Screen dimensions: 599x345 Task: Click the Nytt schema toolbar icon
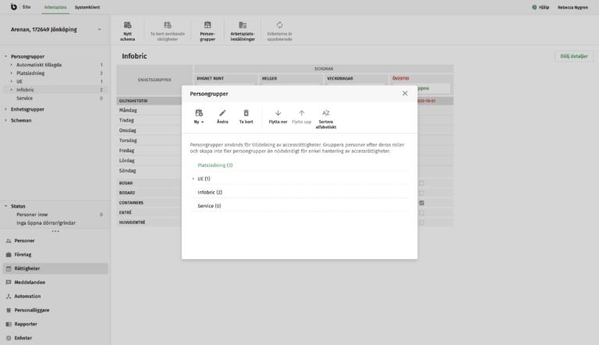[x=128, y=26]
